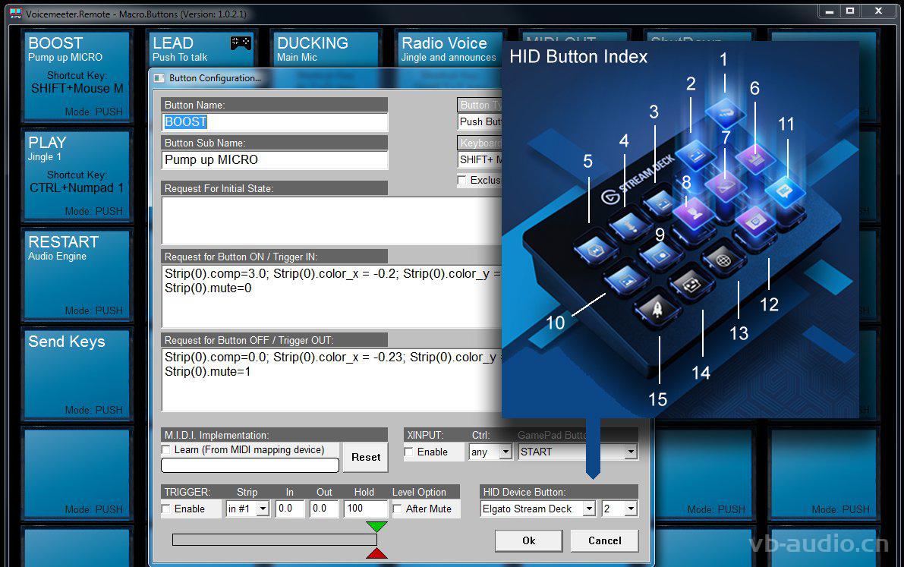
Task: Check Learn (From MIDI mapping device)
Action: click(165, 449)
